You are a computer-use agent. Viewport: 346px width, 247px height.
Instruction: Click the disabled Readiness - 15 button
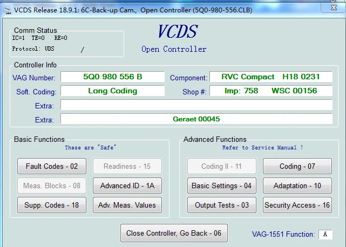pyautogui.click(x=127, y=166)
